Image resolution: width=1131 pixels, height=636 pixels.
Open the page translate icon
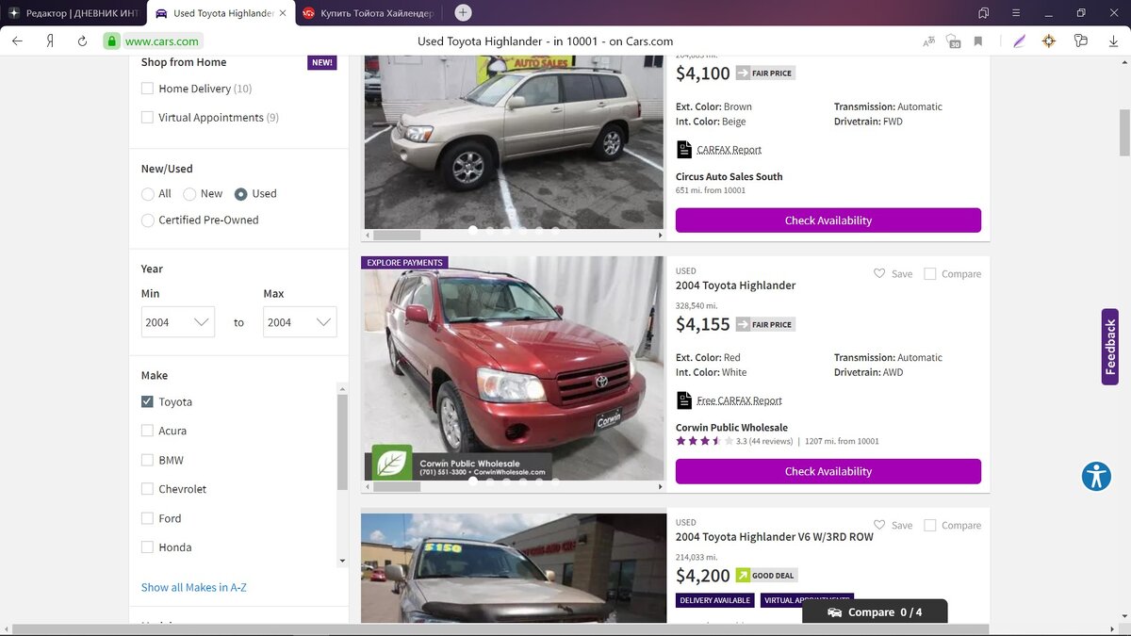click(x=929, y=41)
